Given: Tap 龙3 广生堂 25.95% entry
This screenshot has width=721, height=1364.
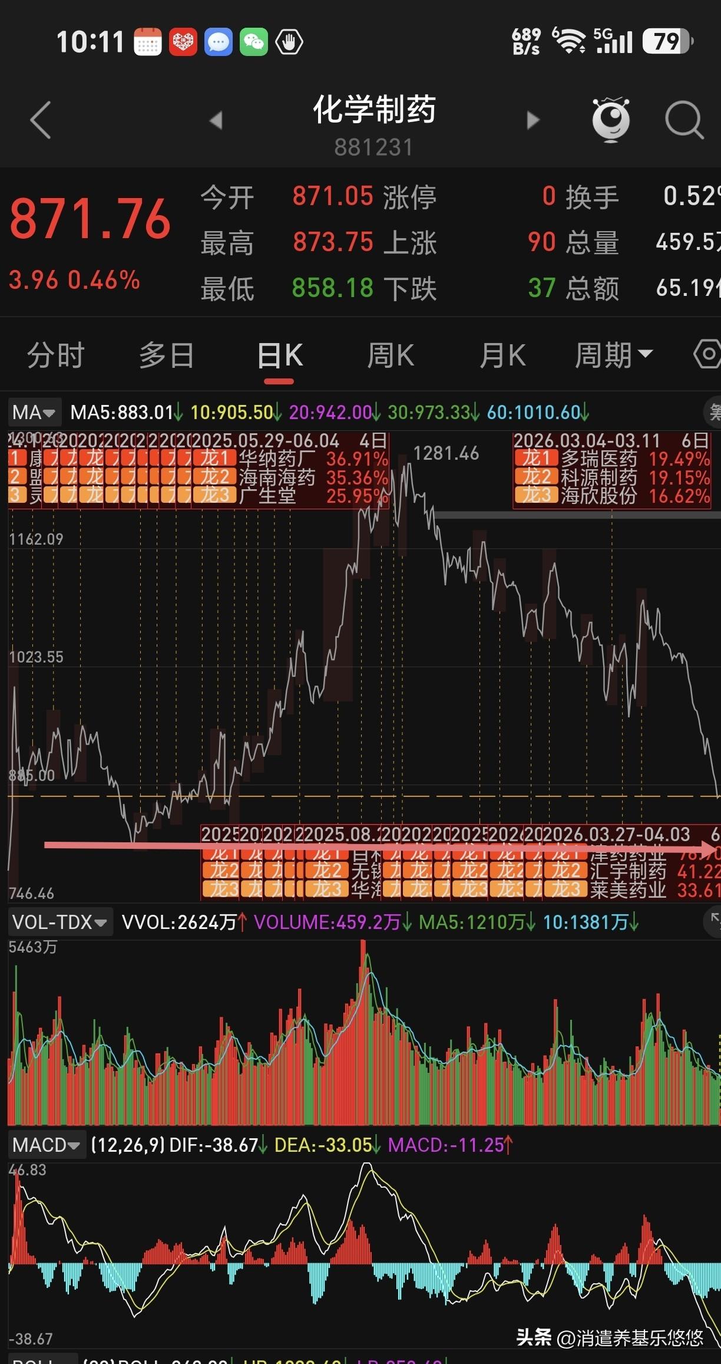Looking at the screenshot, I should point(291,496).
